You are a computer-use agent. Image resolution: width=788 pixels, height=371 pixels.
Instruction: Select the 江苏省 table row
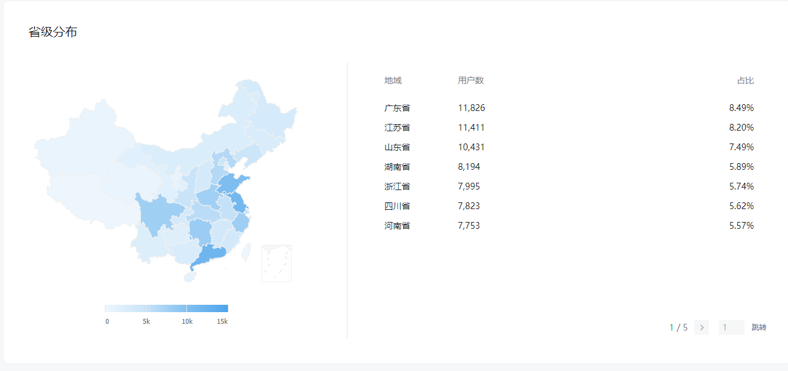tap(397, 128)
